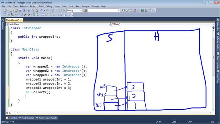Image resolution: width=220 pixels, height=124 pixels.
Task: Collapse the MainClass class outline
Action: (10, 50)
